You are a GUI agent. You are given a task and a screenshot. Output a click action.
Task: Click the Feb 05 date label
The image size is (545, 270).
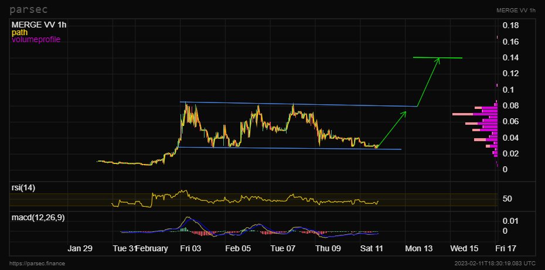238,249
